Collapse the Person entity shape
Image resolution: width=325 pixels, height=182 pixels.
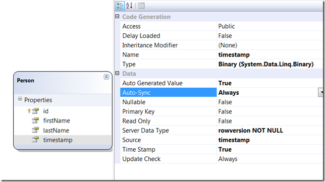click(106, 77)
